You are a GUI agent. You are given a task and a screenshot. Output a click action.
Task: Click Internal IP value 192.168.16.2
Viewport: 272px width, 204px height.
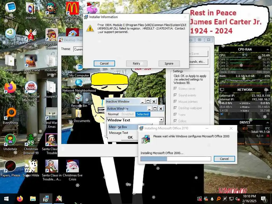click(x=261, y=99)
